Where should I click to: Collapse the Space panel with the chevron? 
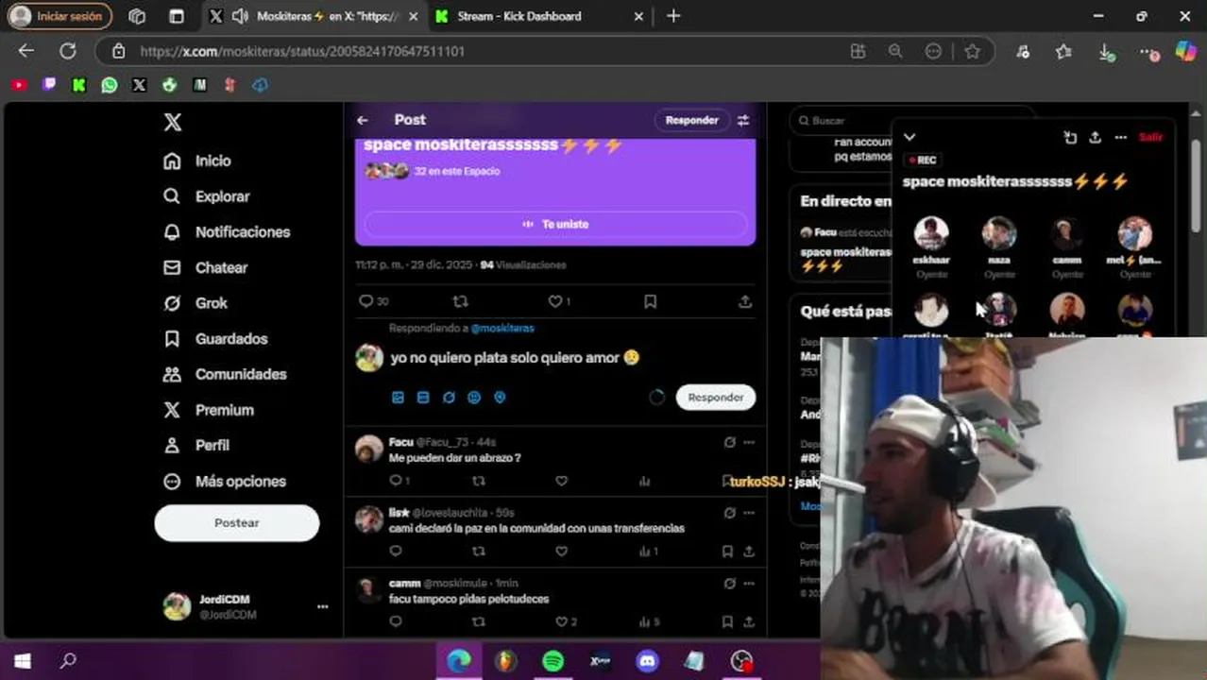[x=909, y=137]
